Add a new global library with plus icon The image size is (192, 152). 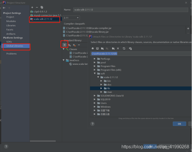point(32,7)
